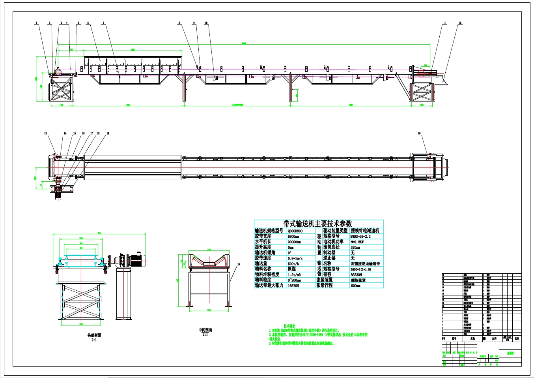Screen dimensions: 534x378
Task: Select the QD80B800 model value cell
Action: click(x=295, y=231)
